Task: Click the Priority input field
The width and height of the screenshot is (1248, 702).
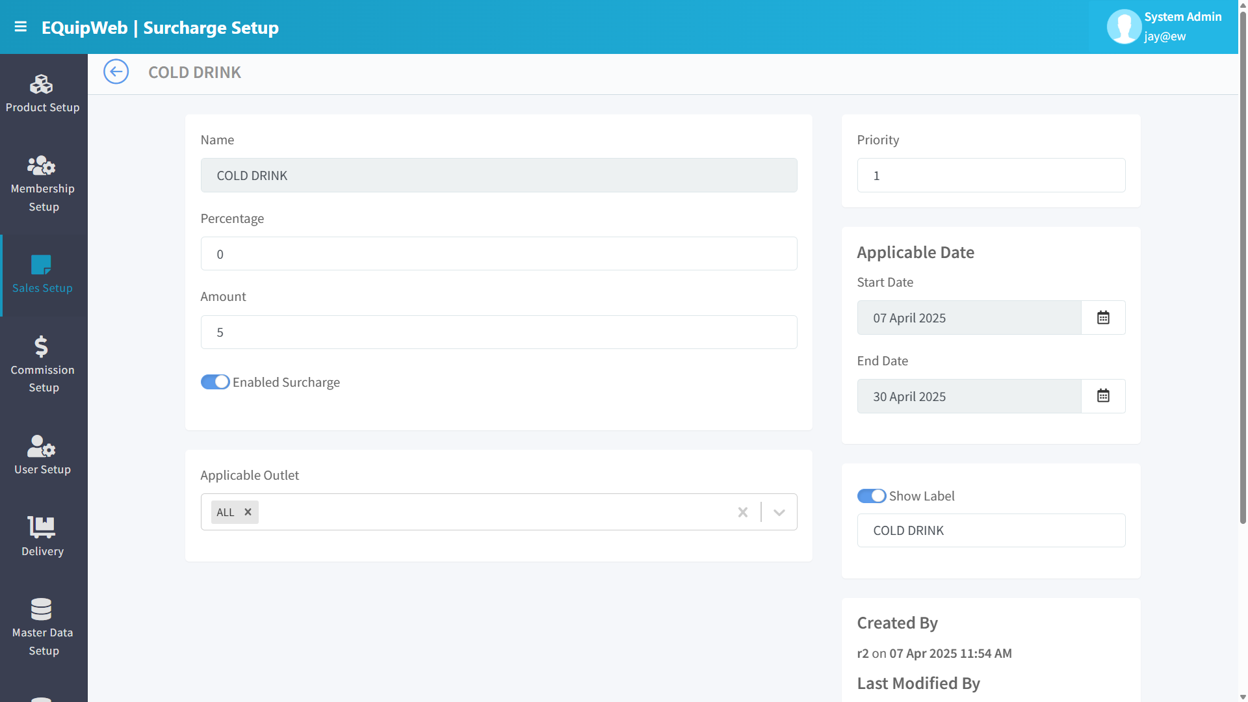Action: [991, 175]
